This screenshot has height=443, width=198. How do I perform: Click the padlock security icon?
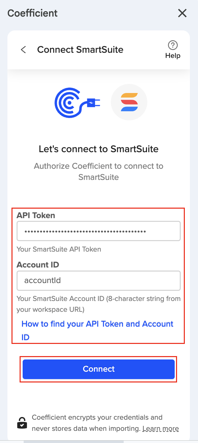(22, 423)
